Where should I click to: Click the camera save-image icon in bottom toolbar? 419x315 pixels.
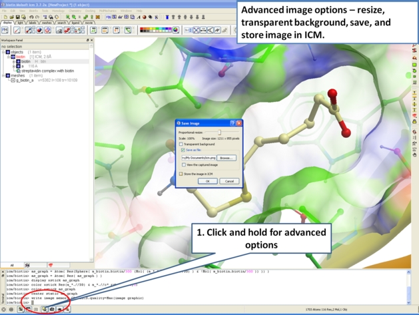[52, 309]
